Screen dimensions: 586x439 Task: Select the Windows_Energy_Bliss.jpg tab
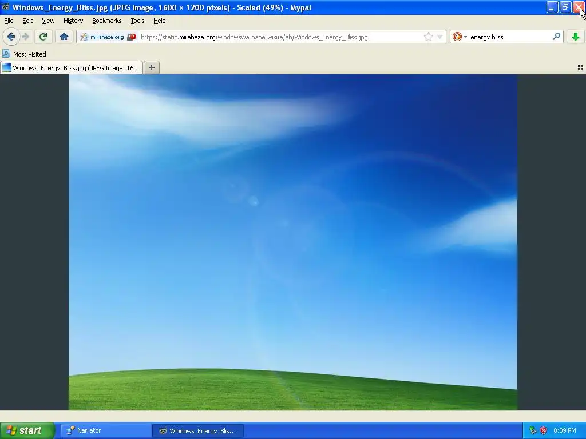pyautogui.click(x=72, y=67)
